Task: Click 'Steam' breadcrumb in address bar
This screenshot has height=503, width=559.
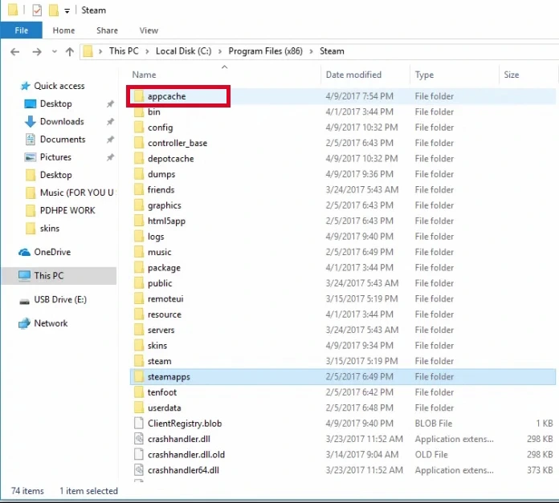Action: 332,51
